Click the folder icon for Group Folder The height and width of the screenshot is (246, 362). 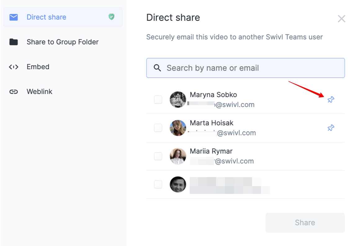pos(14,42)
